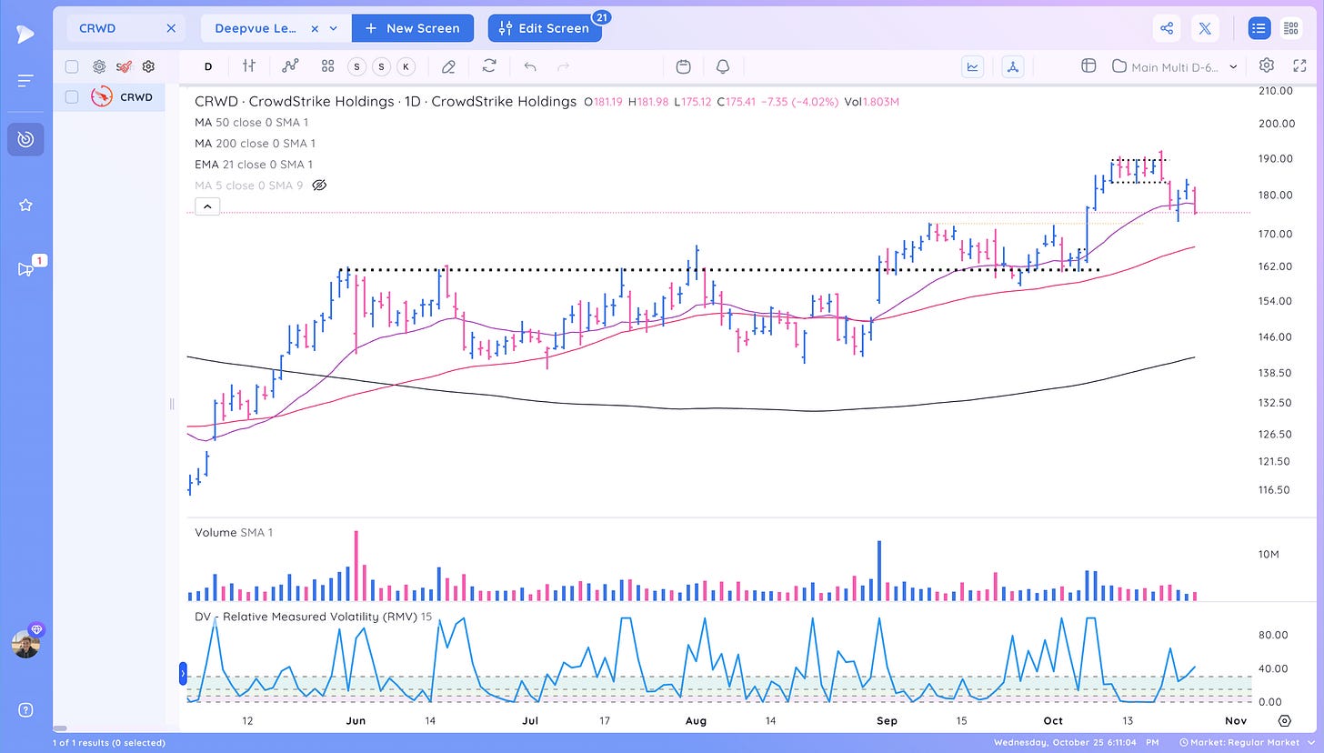Toggle the network node view icon
Viewport: 1324px width, 753px height.
[x=1014, y=66]
